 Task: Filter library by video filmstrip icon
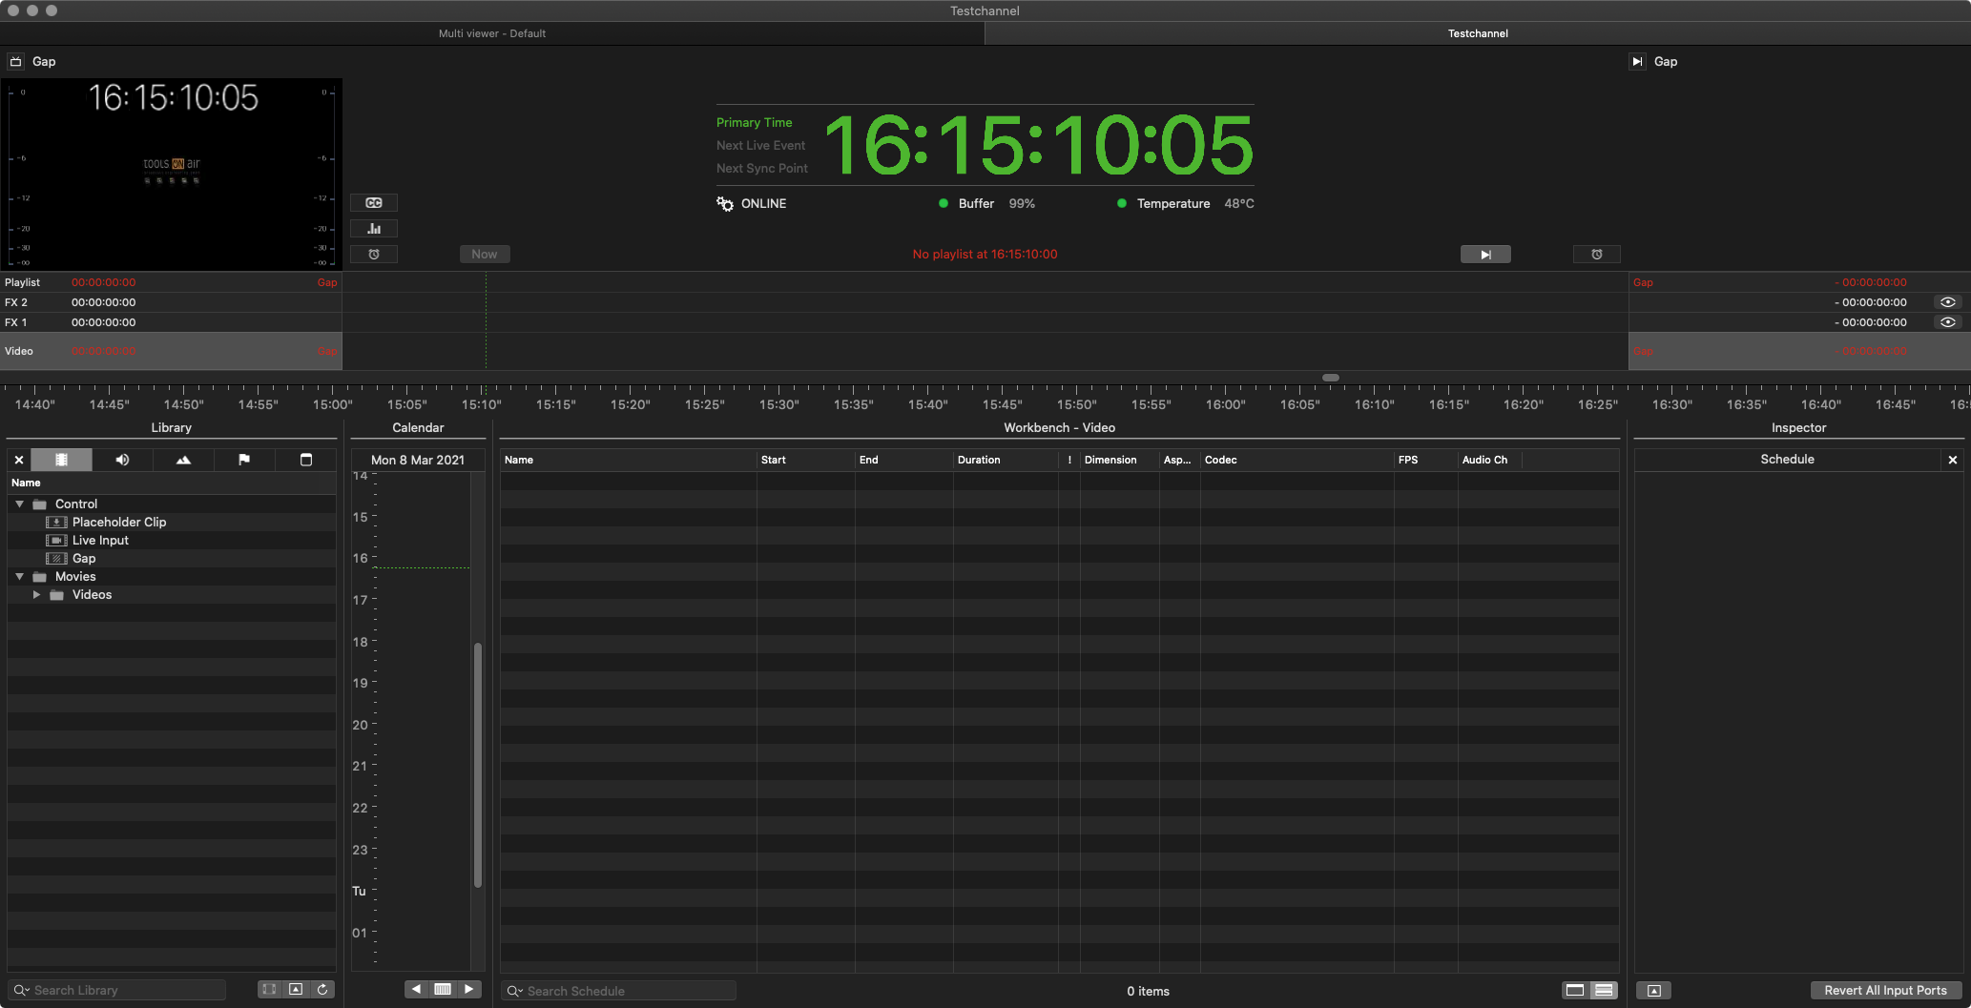point(62,460)
